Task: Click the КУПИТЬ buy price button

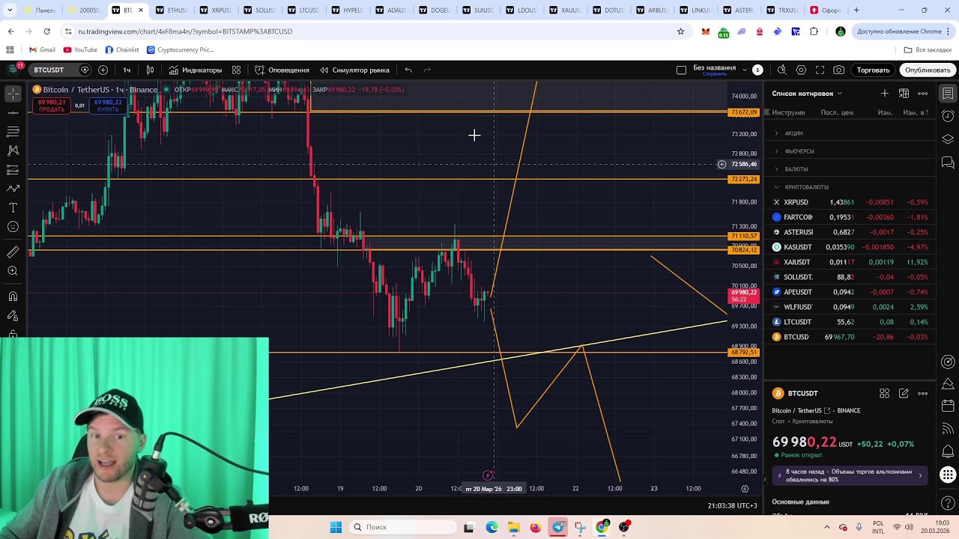Action: [108, 106]
